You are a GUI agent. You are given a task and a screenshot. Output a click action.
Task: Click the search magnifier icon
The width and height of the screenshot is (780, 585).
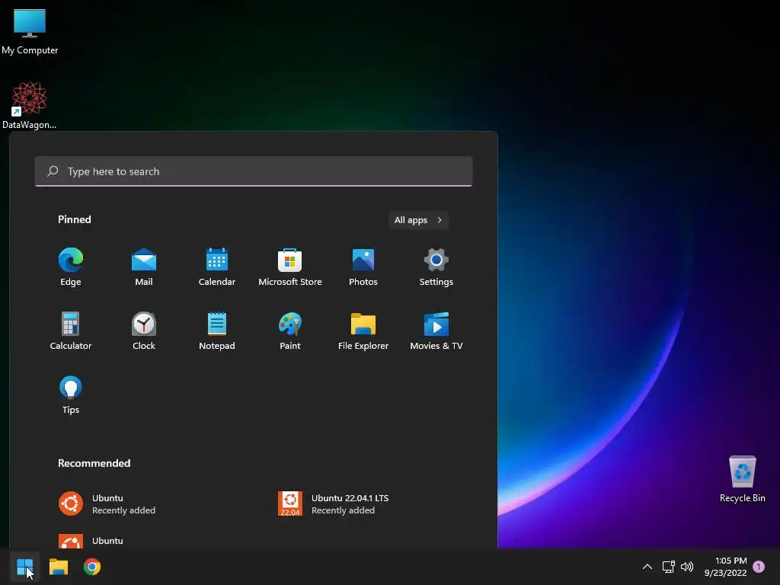click(x=53, y=171)
